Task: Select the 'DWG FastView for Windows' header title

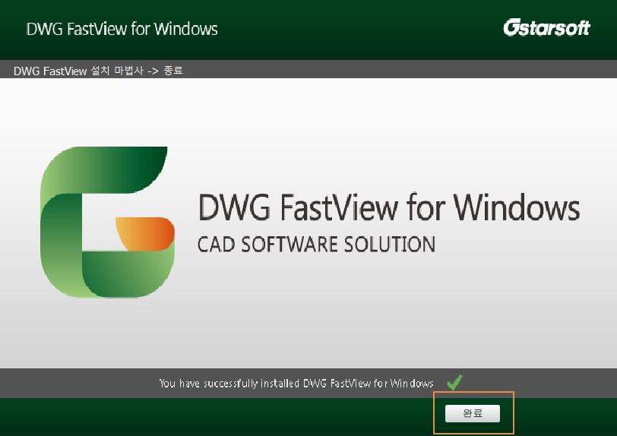Action: click(x=122, y=29)
